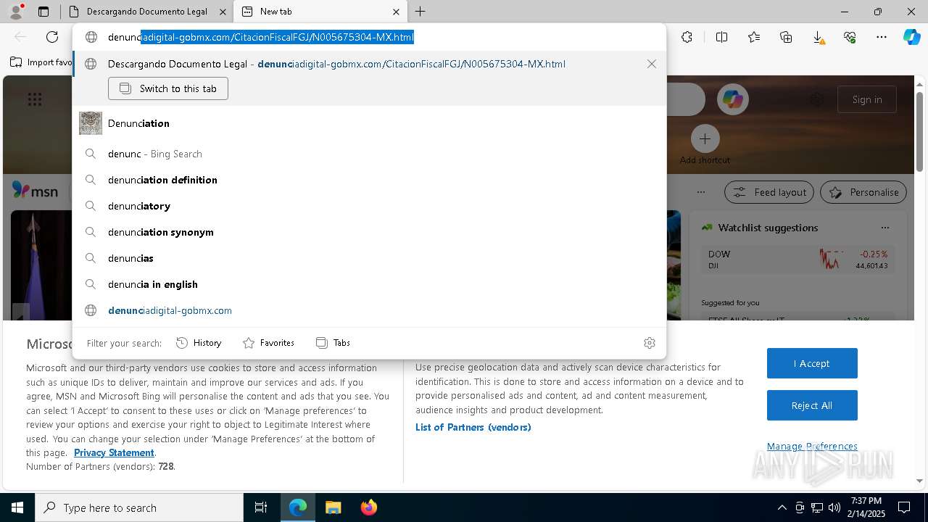The image size is (928, 522).
Task: Click Reject All on the cookie banner
Action: (812, 405)
